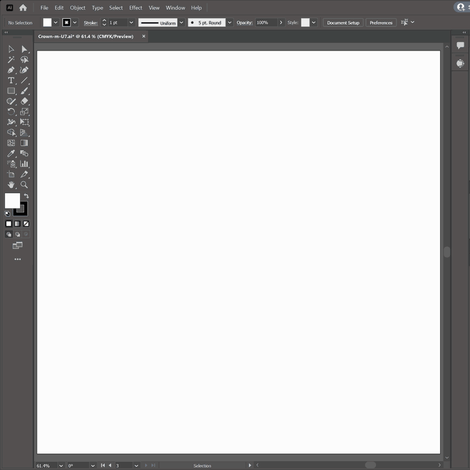Open the Effect menu
Screen dimensions: 470x470
pos(136,8)
